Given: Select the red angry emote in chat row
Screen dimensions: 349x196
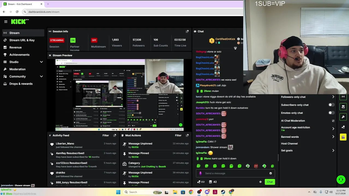Looking at the screenshot, I should coord(256,166).
